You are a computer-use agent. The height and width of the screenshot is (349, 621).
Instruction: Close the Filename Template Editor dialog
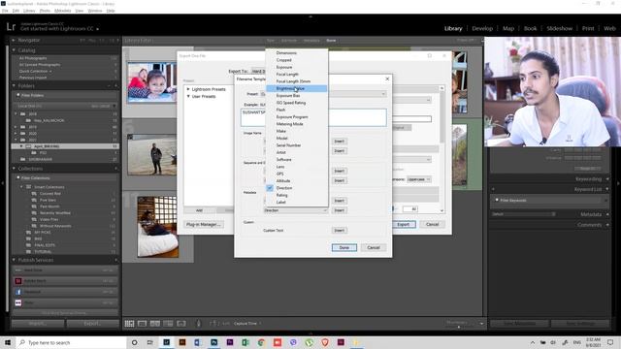tap(387, 79)
